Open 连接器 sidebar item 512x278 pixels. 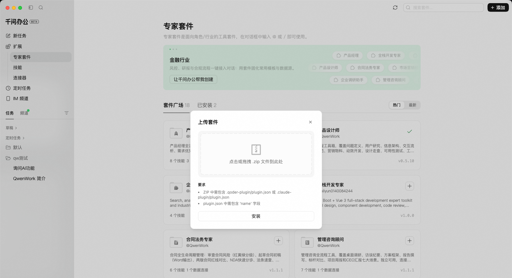click(40, 78)
